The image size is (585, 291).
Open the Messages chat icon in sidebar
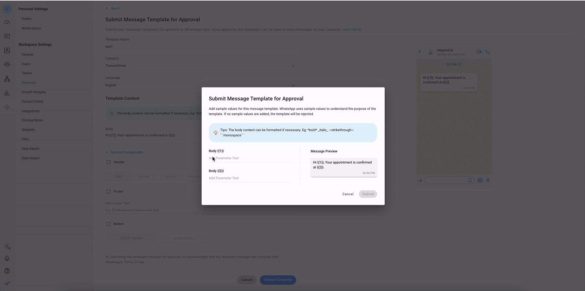point(7,37)
